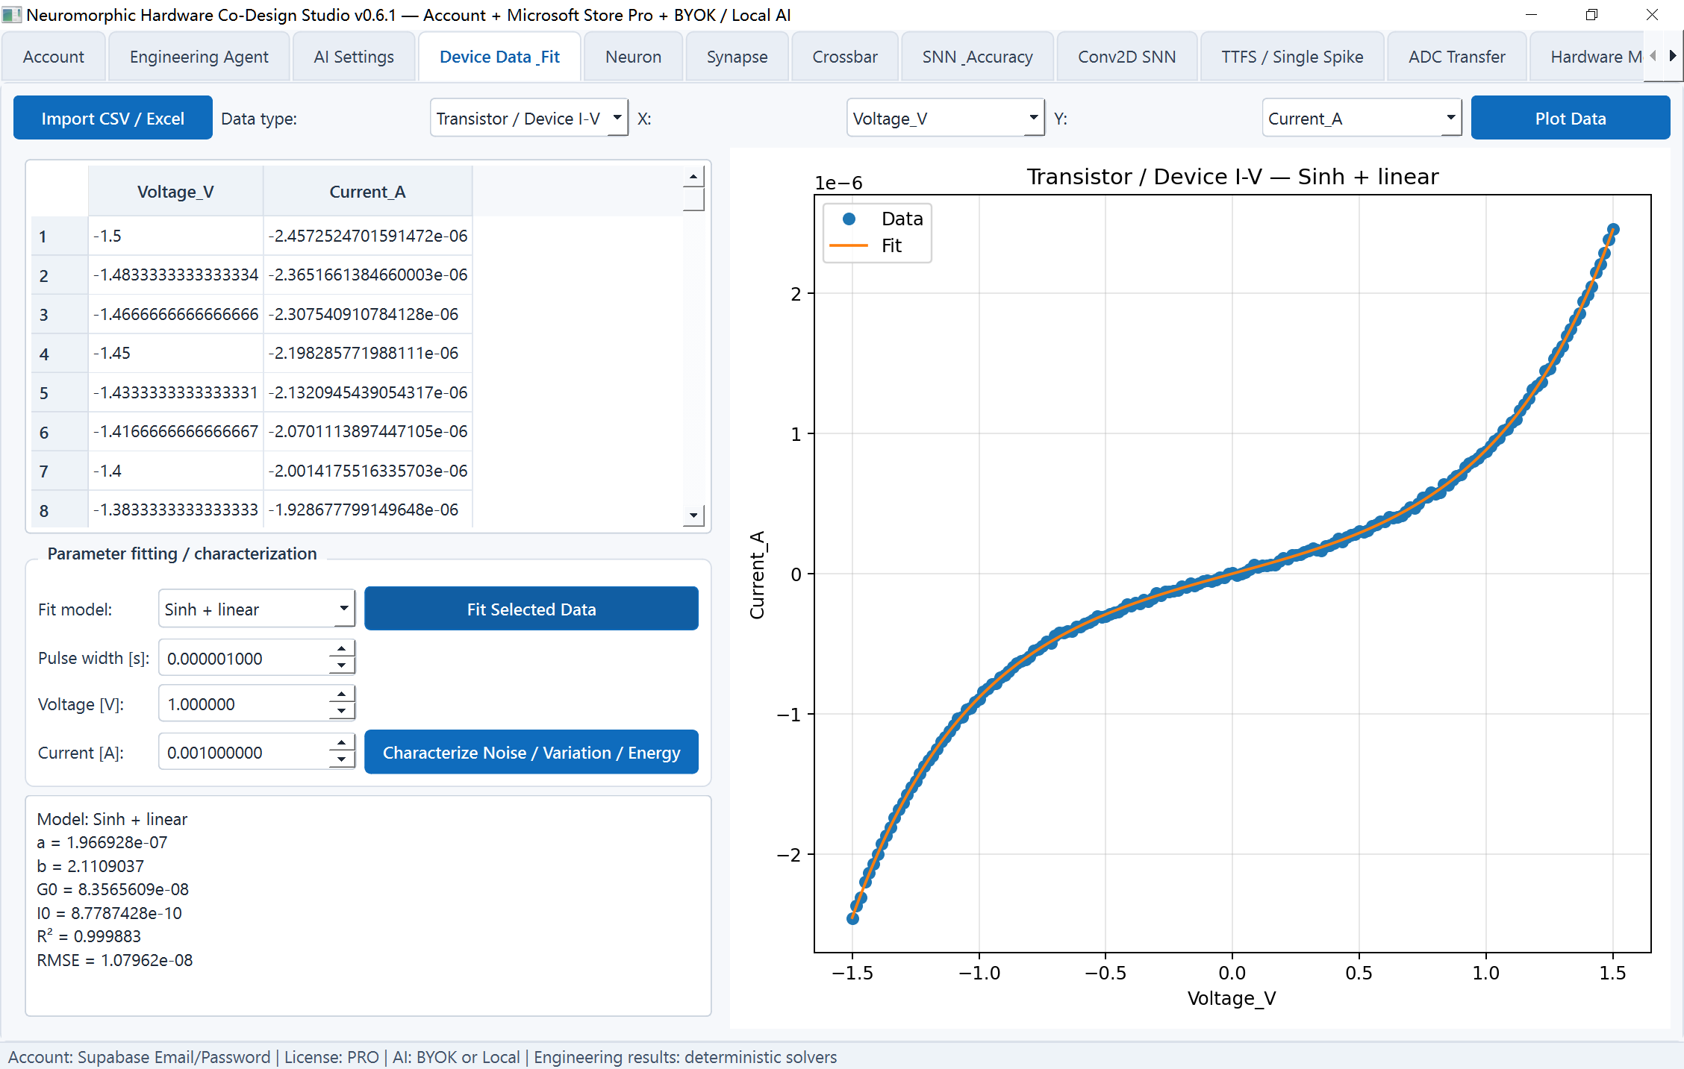Screen dimensions: 1684x1069
Task: Select row header 4 in table
Action: pos(60,354)
